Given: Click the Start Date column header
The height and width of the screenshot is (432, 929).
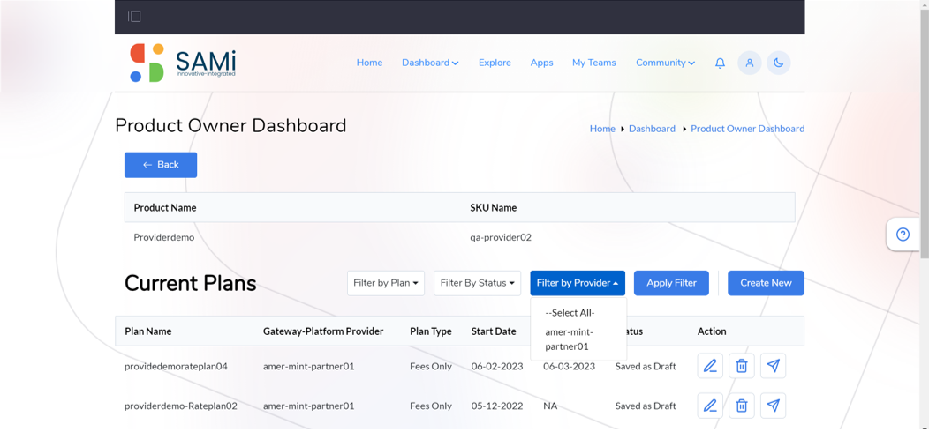Looking at the screenshot, I should pos(494,331).
